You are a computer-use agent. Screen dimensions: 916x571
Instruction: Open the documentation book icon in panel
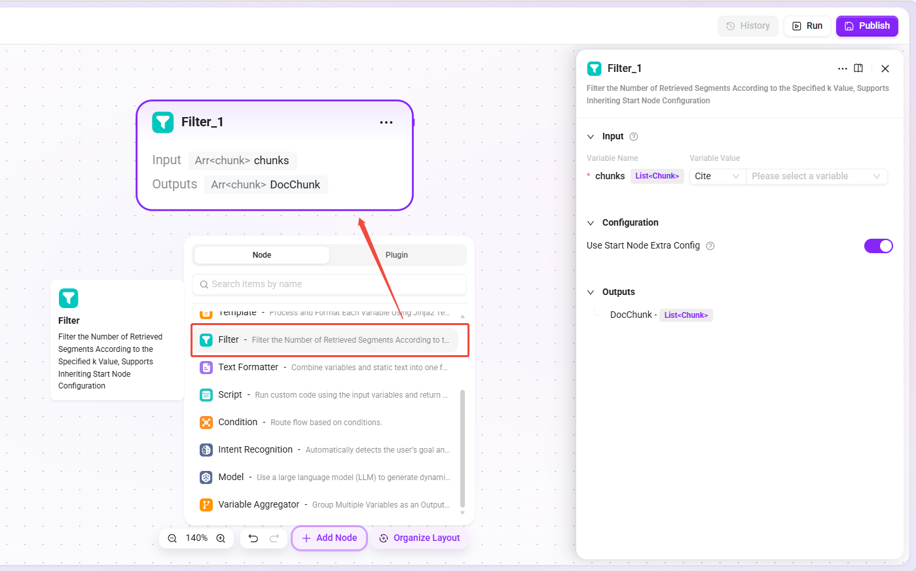tap(858, 69)
